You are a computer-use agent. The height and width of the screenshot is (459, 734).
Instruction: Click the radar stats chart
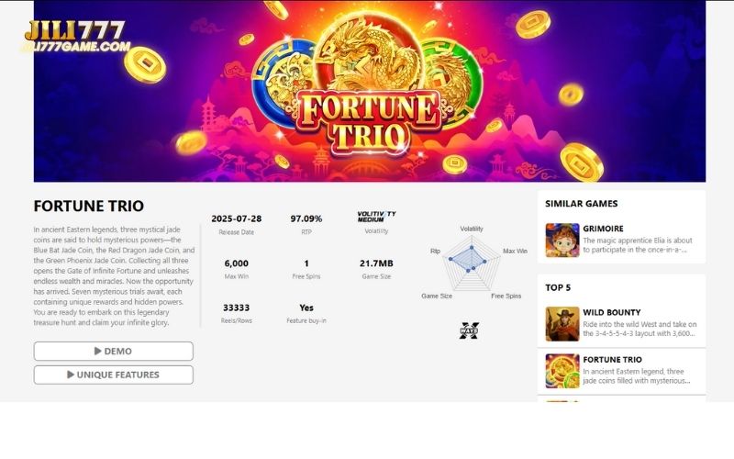point(472,263)
